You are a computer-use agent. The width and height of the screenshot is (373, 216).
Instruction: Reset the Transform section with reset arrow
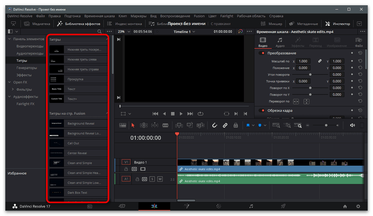click(x=360, y=53)
